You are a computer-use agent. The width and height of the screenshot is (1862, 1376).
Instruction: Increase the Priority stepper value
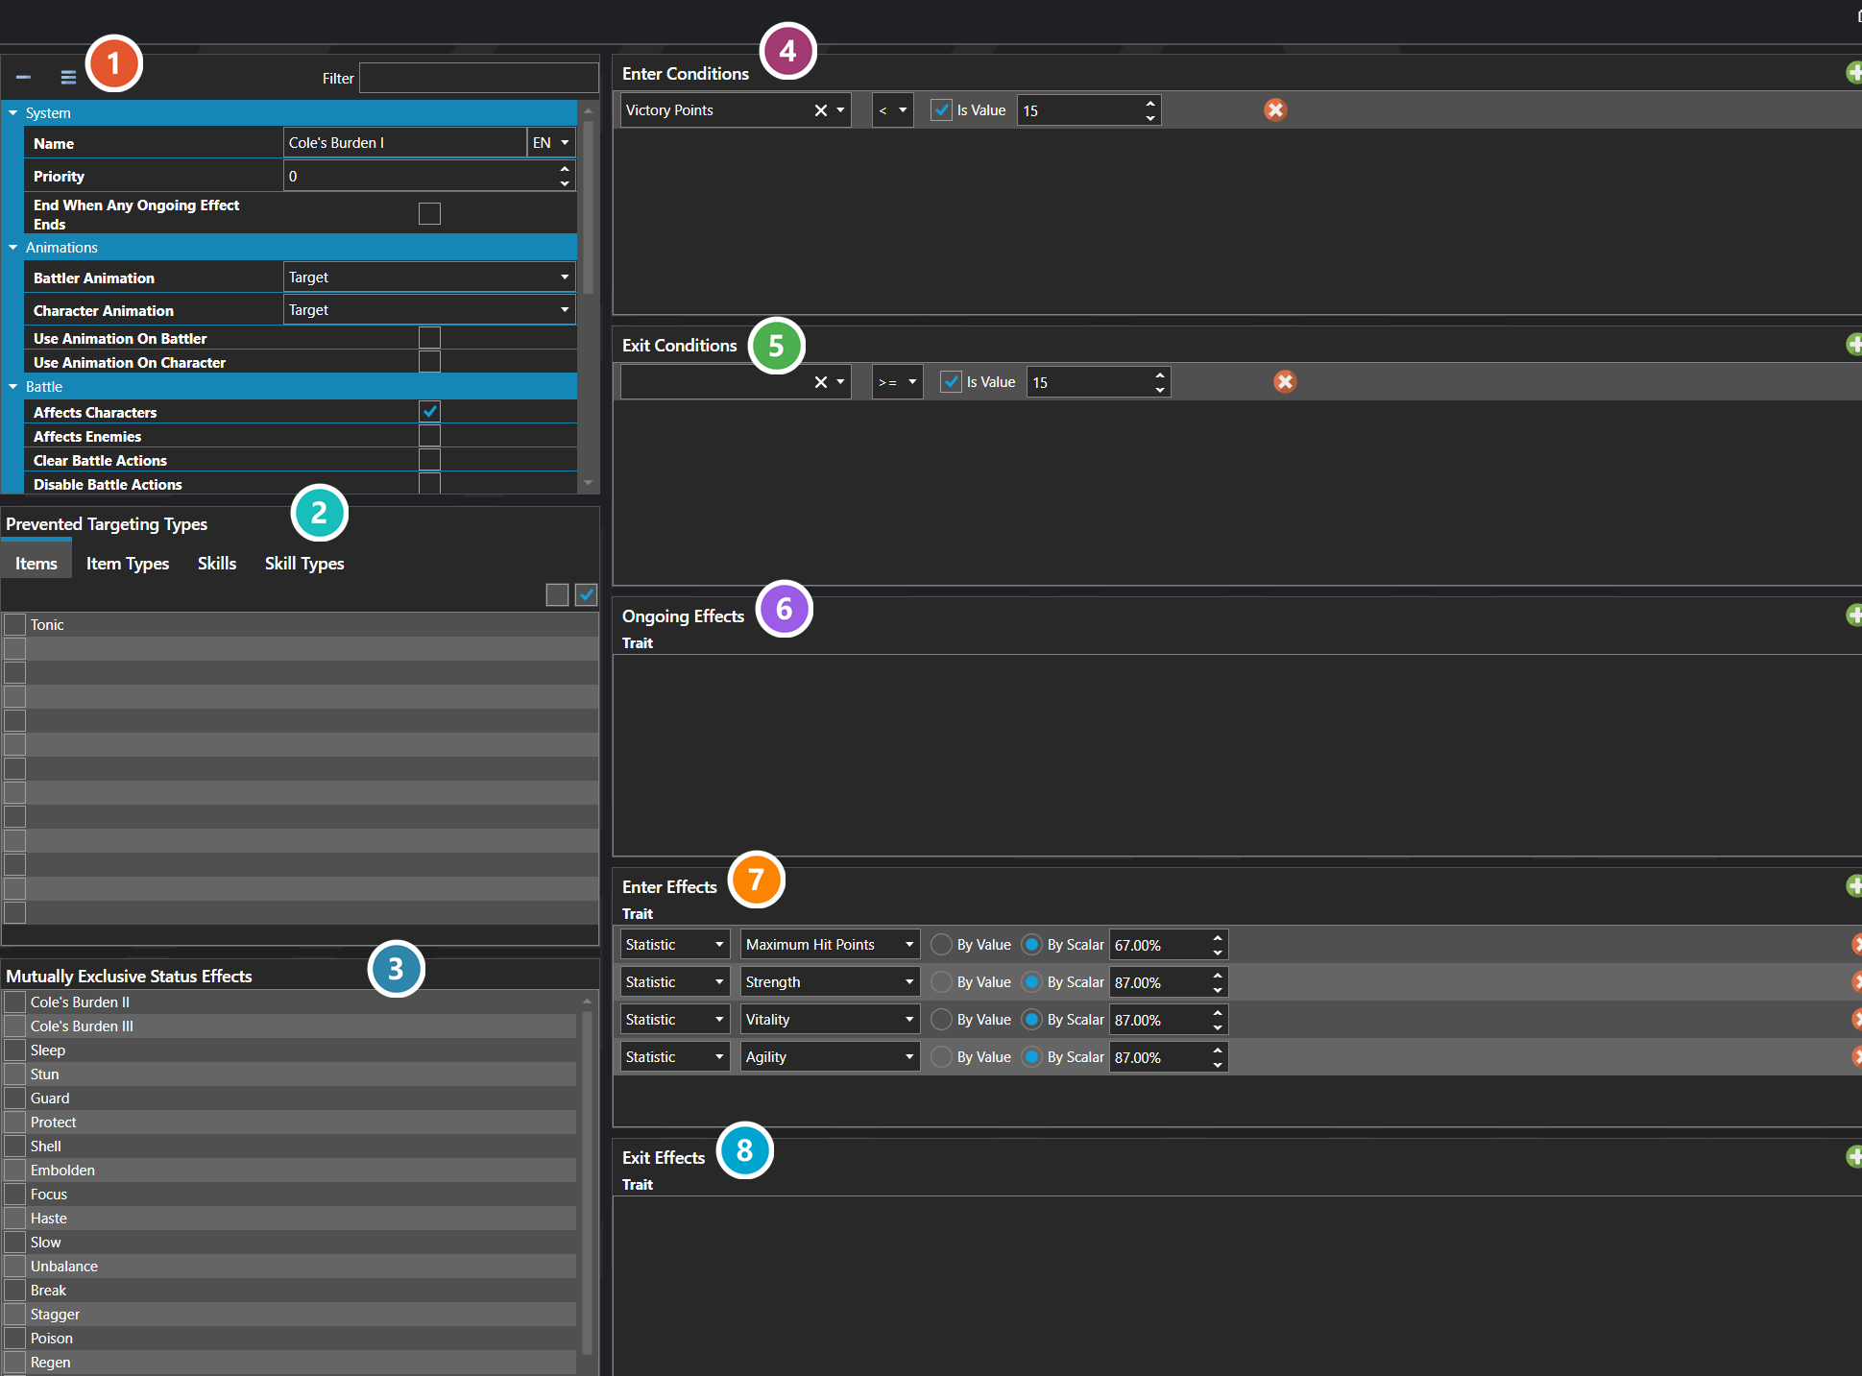(565, 169)
